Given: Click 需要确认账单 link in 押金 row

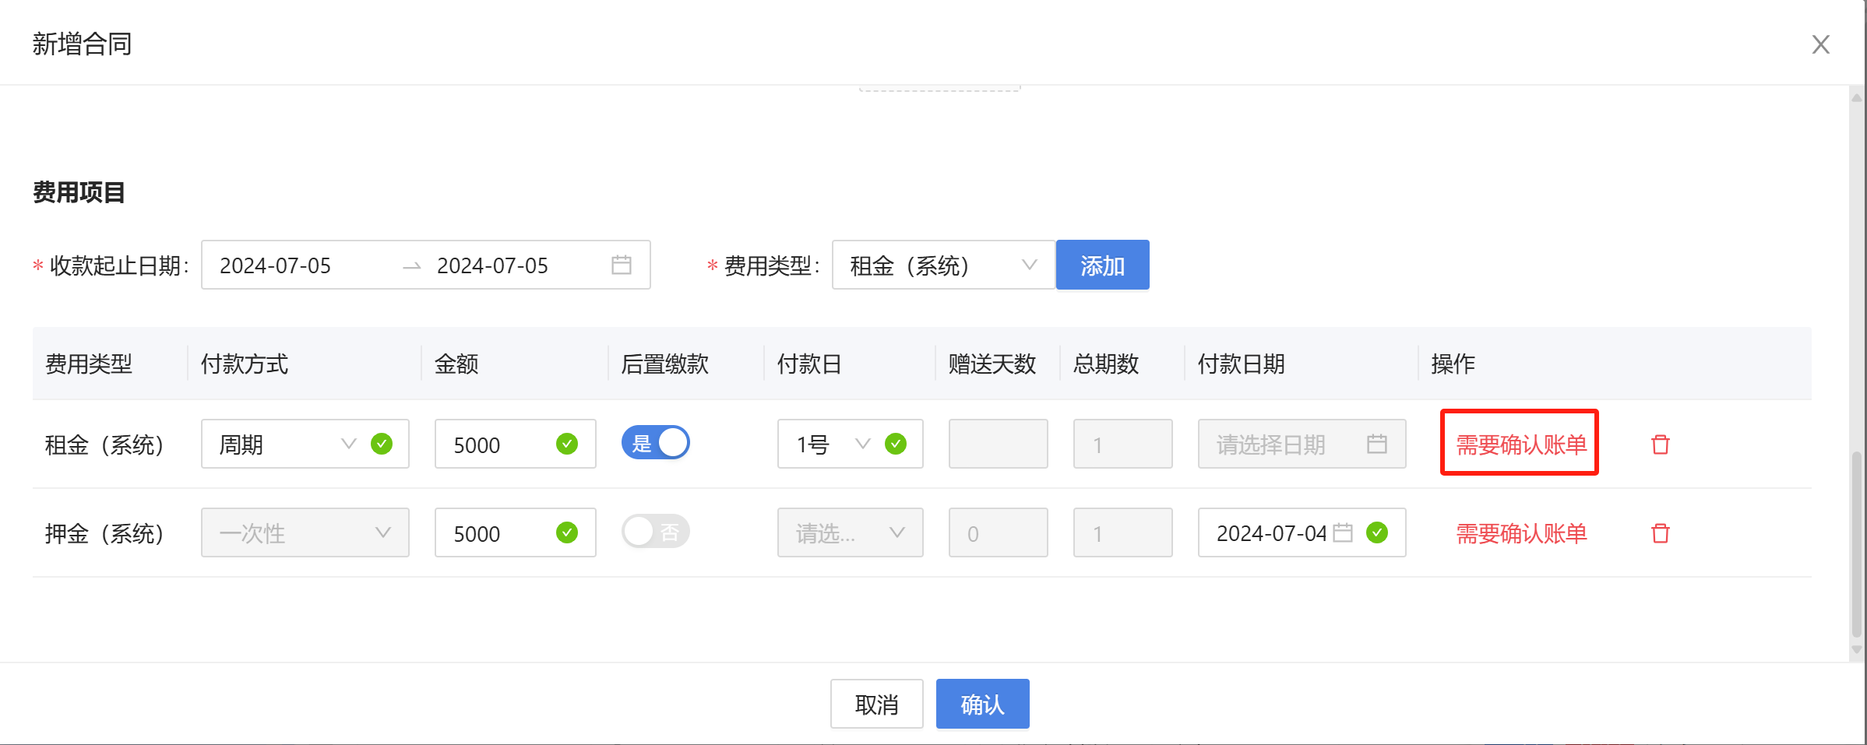Looking at the screenshot, I should tap(1520, 533).
